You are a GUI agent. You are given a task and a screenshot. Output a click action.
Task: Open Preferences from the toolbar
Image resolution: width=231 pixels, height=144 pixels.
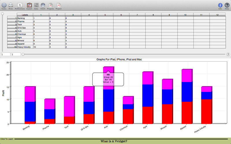[x=20, y=5]
